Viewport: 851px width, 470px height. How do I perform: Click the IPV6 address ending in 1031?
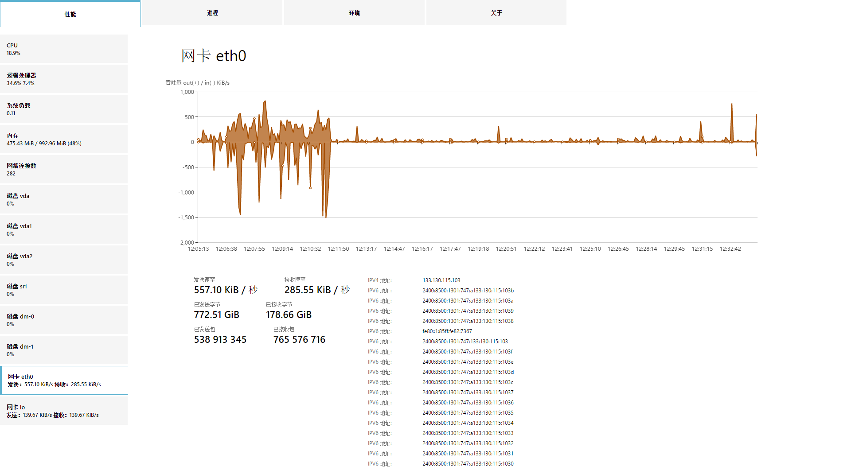pyautogui.click(x=468, y=454)
